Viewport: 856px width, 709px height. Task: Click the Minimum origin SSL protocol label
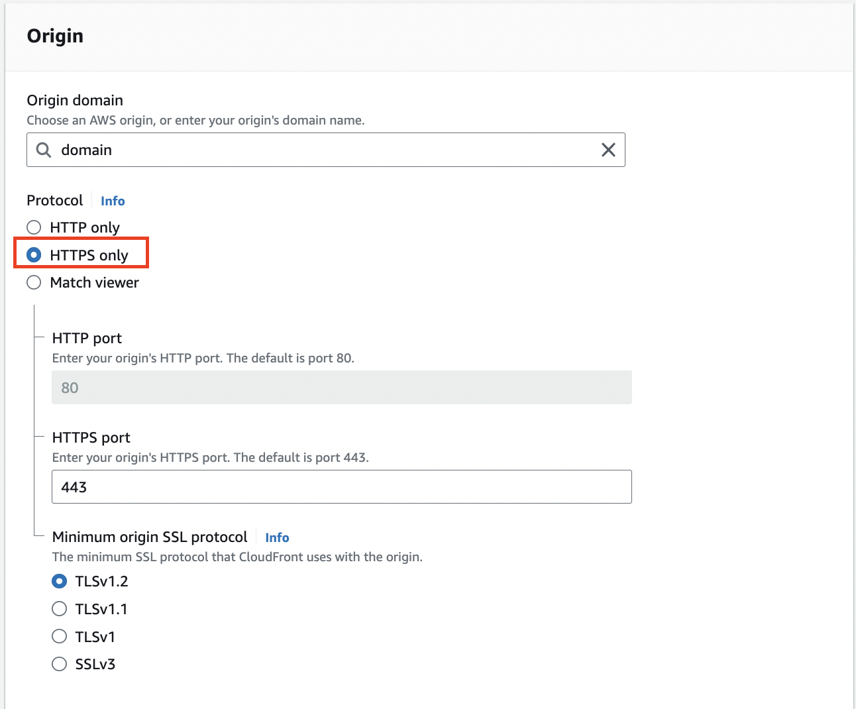pos(150,537)
